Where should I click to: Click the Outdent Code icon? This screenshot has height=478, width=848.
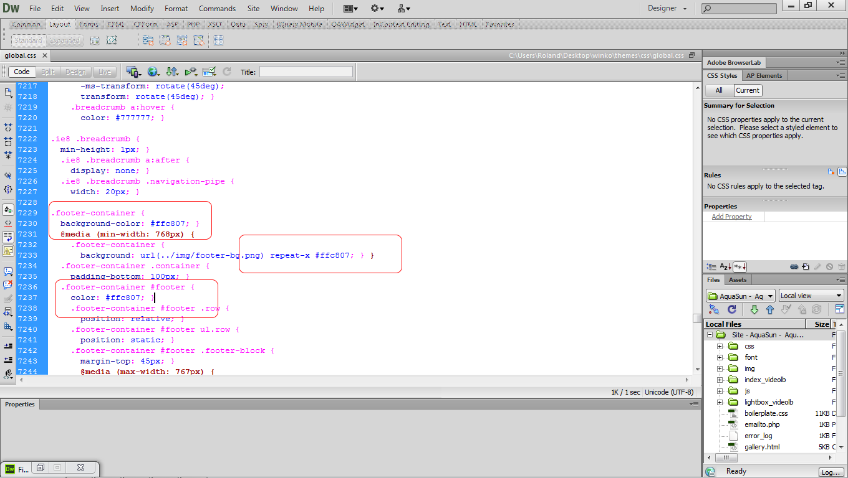(x=8, y=360)
